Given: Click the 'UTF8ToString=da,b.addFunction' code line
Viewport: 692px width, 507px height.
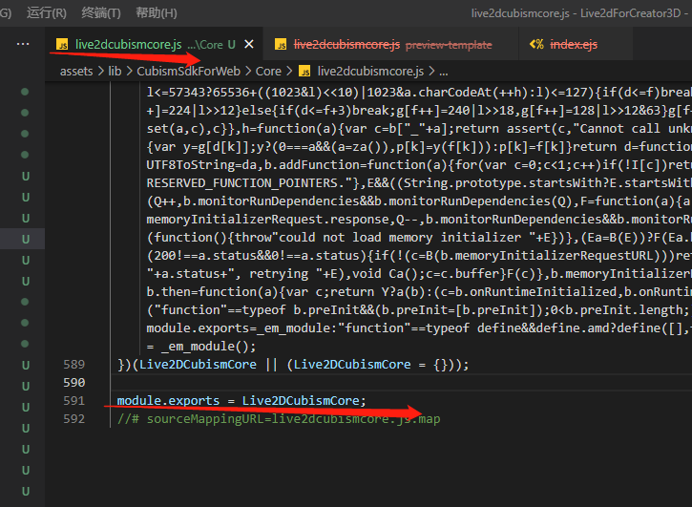Looking at the screenshot, I should click(x=419, y=165).
